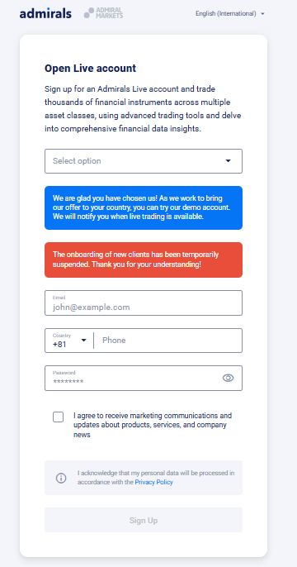
Task: Open the Privacy Policy link
Action: click(x=153, y=483)
